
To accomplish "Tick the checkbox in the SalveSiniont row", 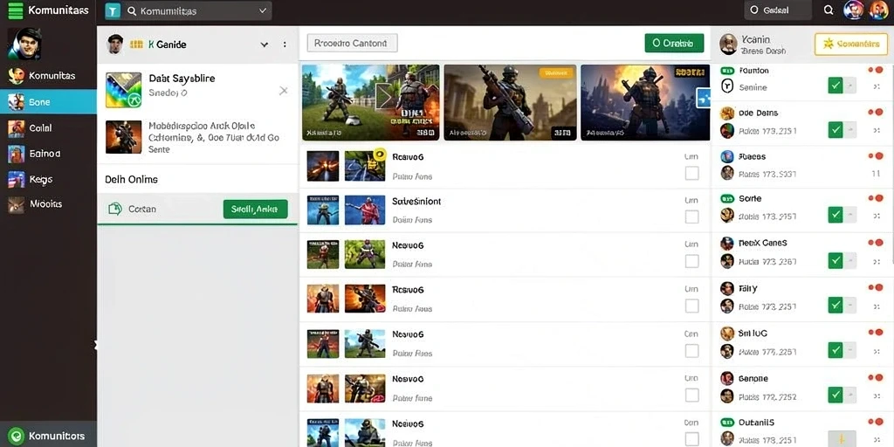I will (x=691, y=217).
